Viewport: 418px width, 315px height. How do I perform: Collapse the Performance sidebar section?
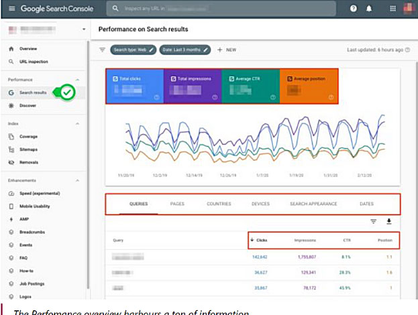point(77,79)
